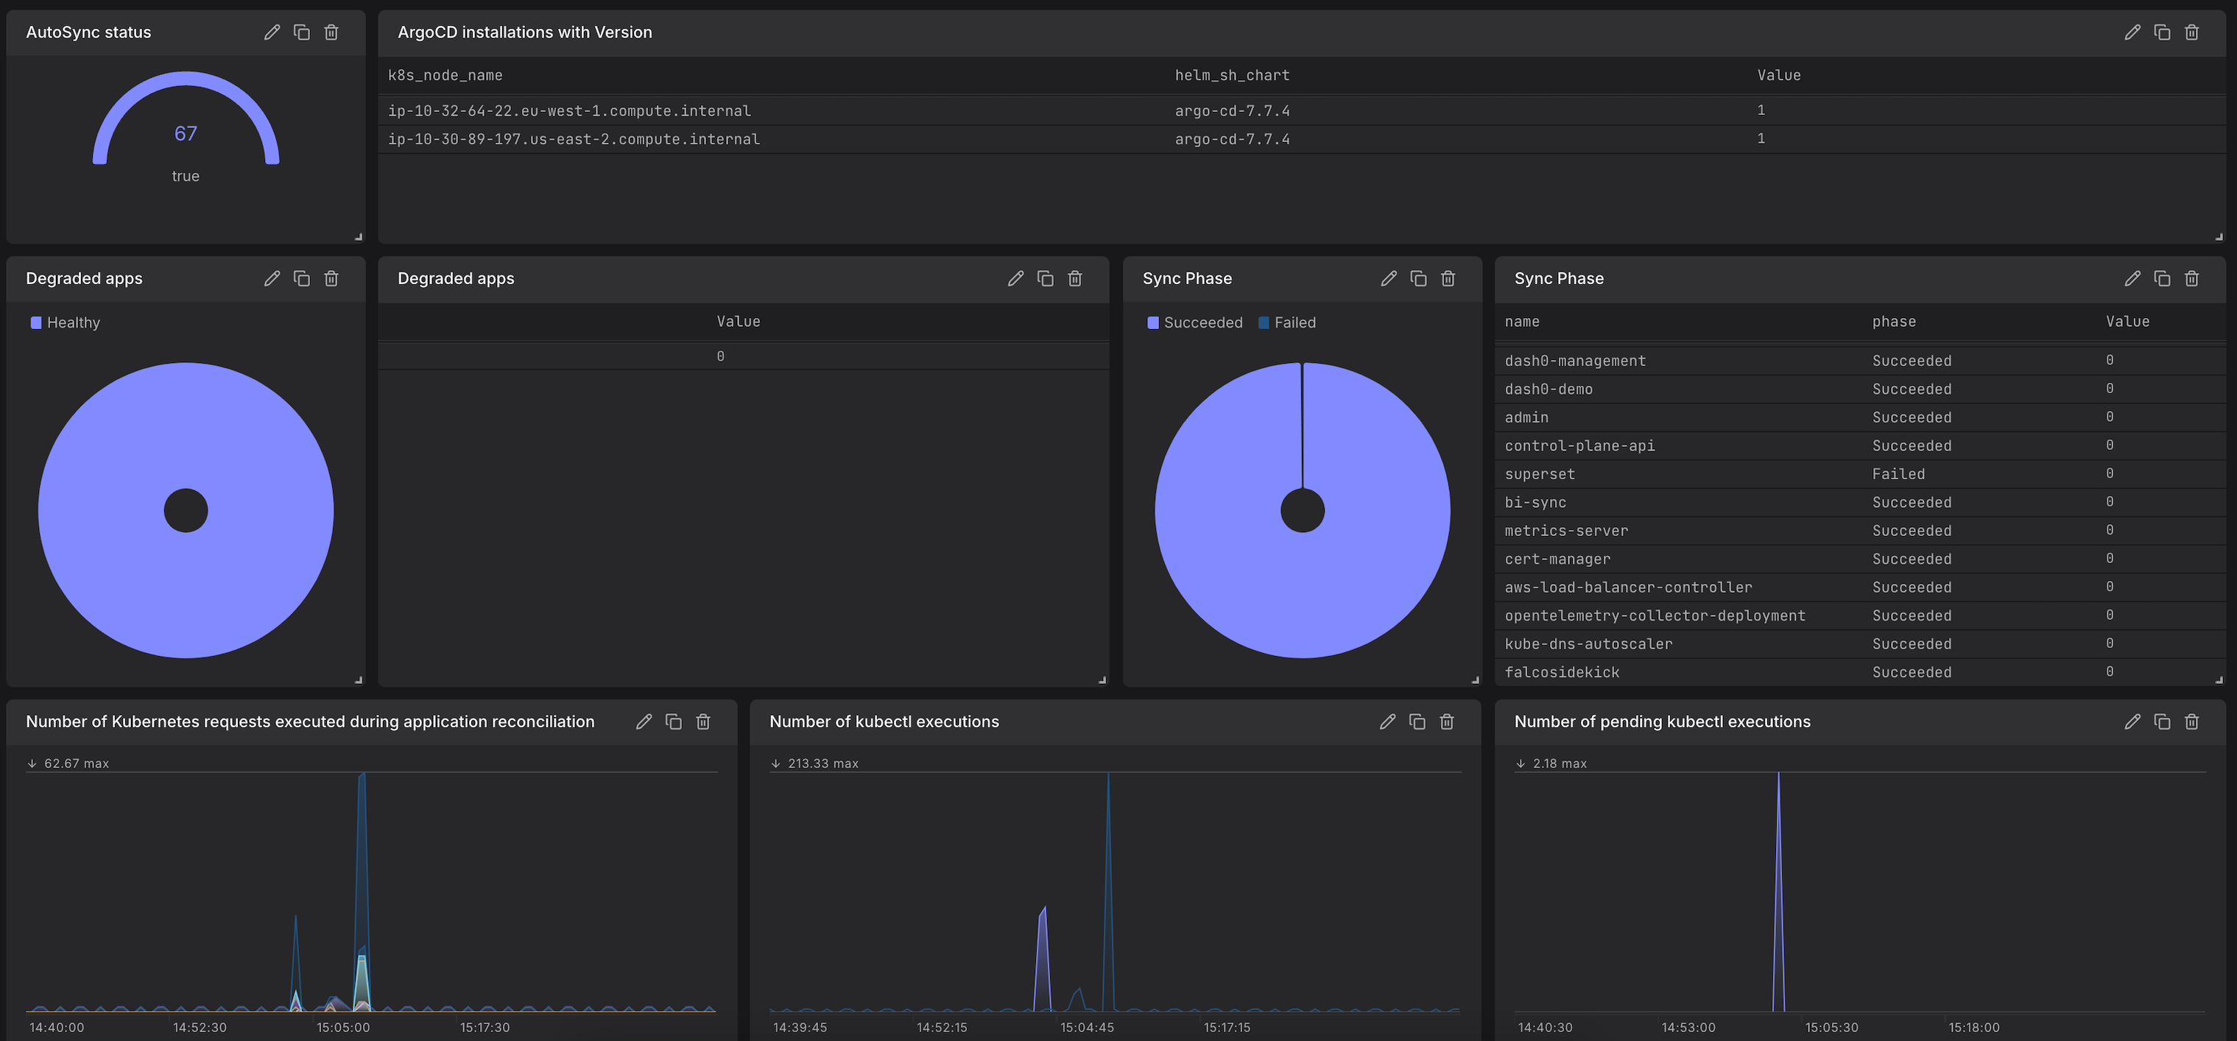Select the metrics-server row name
Viewport: 2237px width, 1041px height.
tap(1565, 531)
